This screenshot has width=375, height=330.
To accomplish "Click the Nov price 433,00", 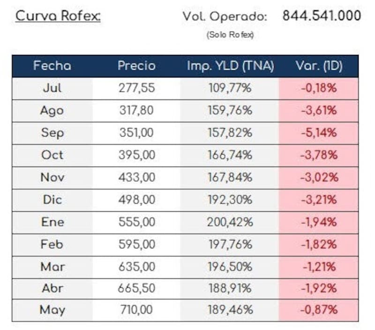I will (137, 178).
